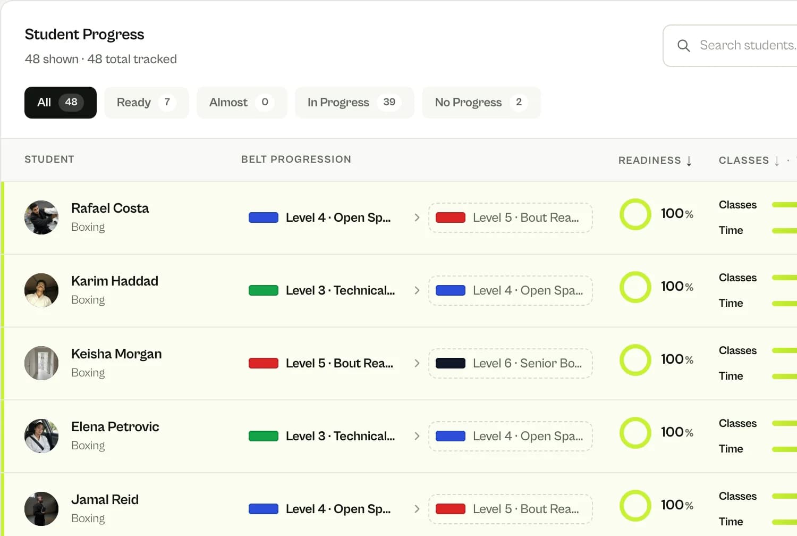Click the Belt Progression column header
The image size is (797, 536).
[296, 159]
